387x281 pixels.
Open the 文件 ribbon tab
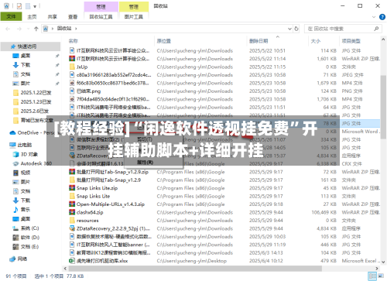pyautogui.click(x=11, y=17)
